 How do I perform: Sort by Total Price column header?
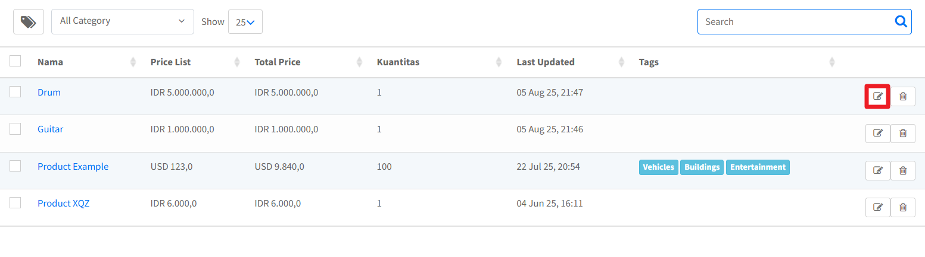278,62
